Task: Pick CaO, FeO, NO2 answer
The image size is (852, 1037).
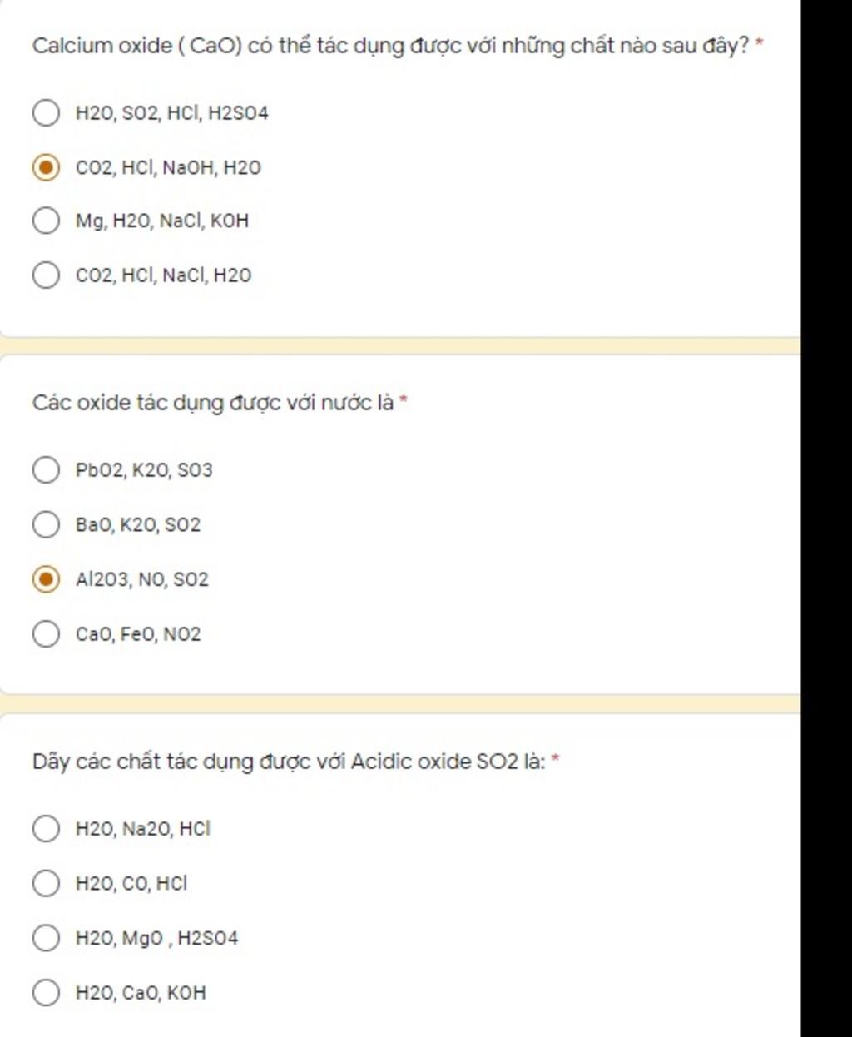Action: [x=46, y=633]
